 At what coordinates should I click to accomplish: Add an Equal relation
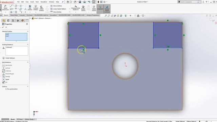point(6,79)
